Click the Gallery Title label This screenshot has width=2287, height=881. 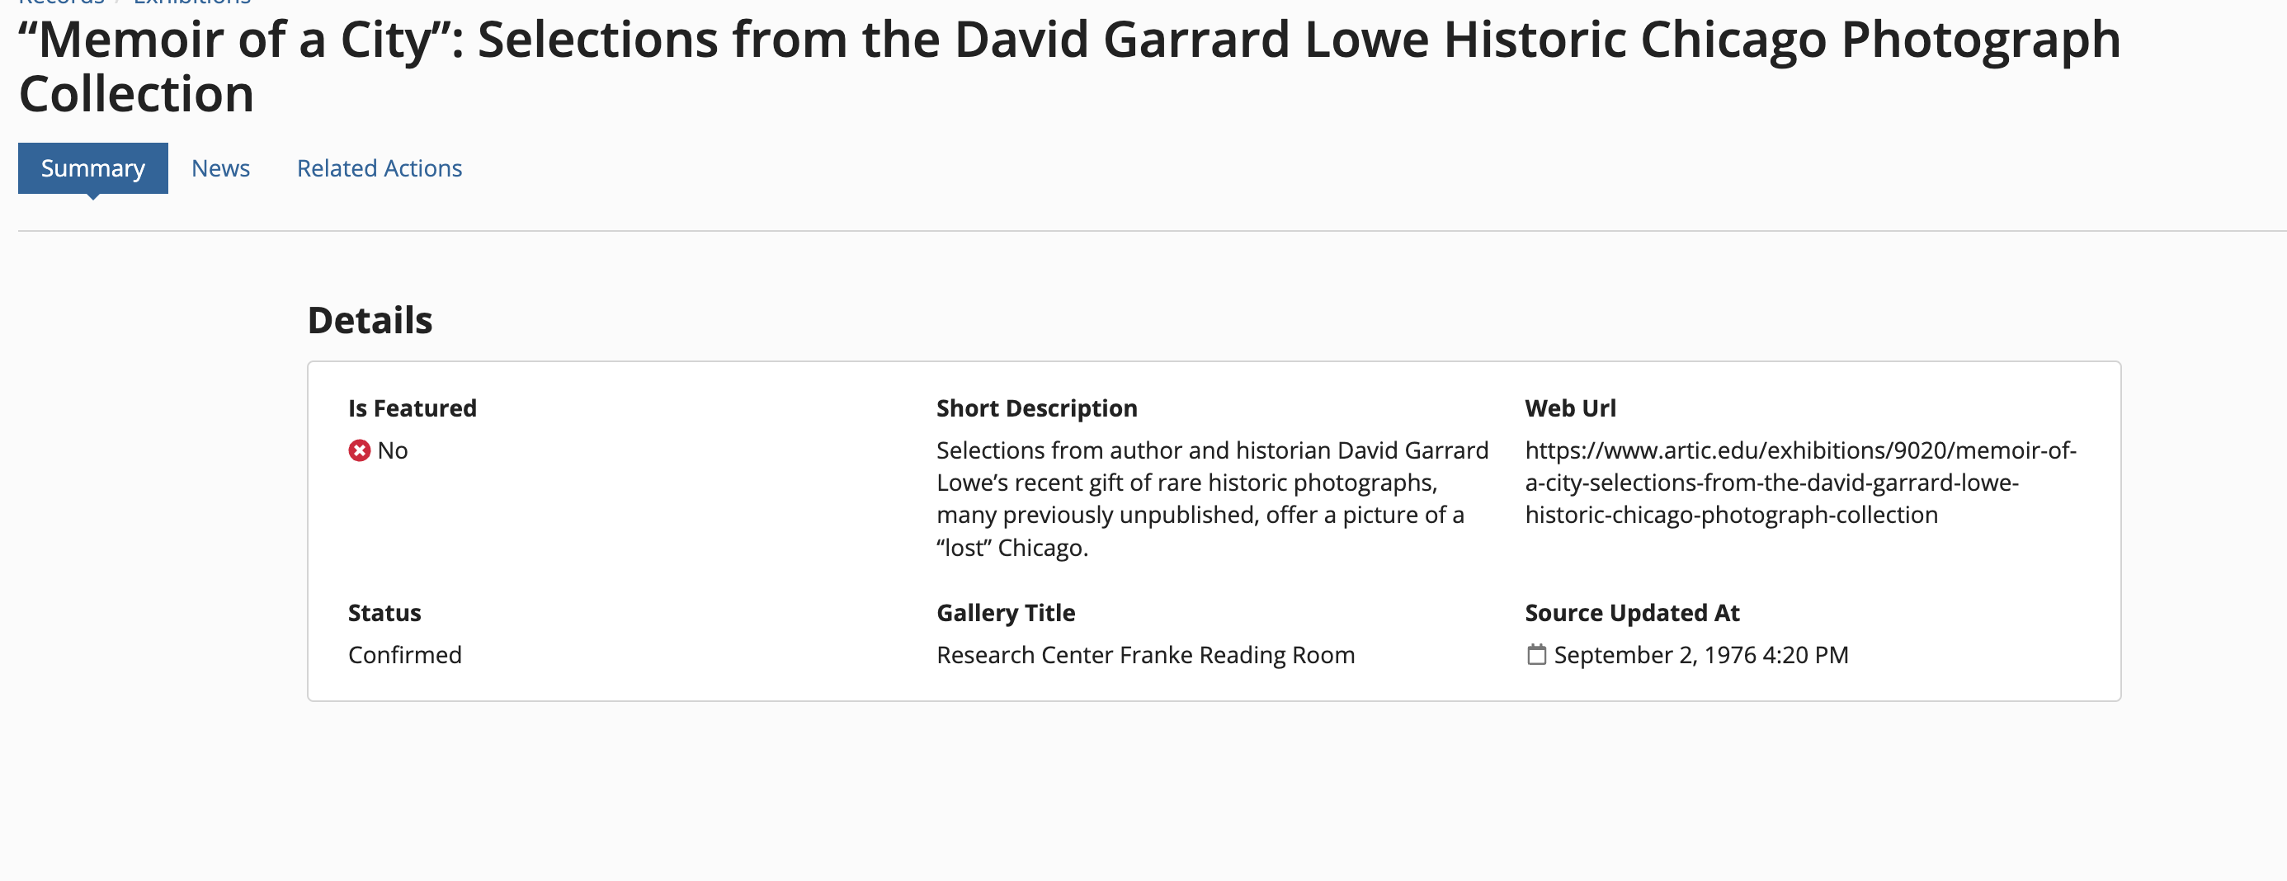tap(1005, 613)
